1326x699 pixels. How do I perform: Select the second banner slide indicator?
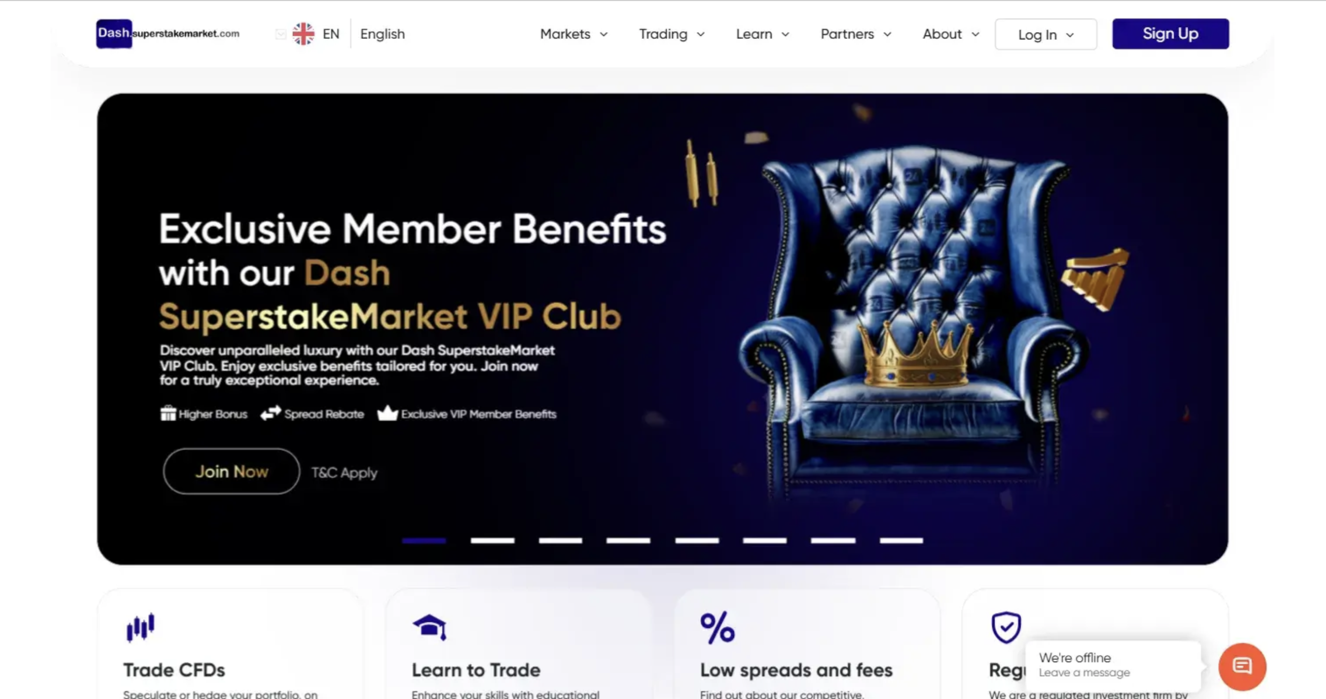[x=492, y=540]
